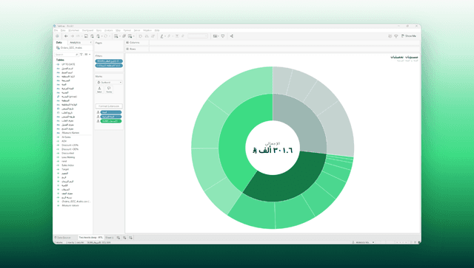Click the Forward redo arrow in toolbar
The image size is (474, 268).
click(73, 36)
